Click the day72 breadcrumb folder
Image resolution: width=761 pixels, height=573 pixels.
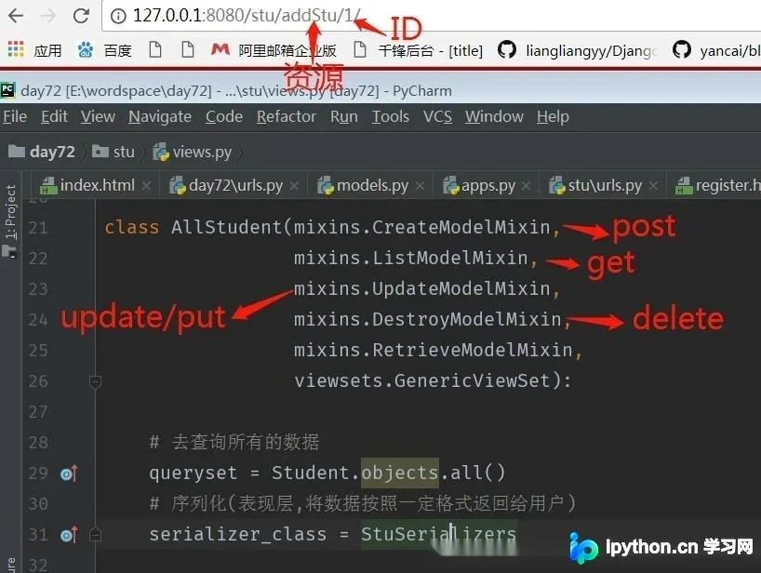coord(42,152)
